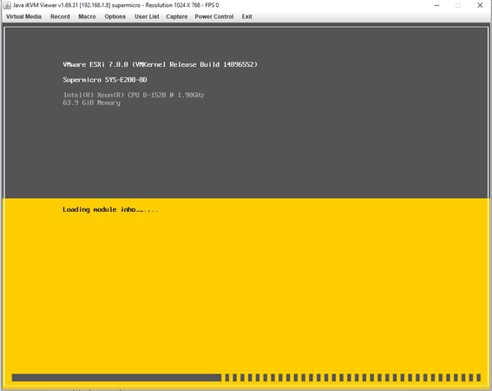Open the Options menu
This screenshot has height=391, width=492.
pos(115,17)
